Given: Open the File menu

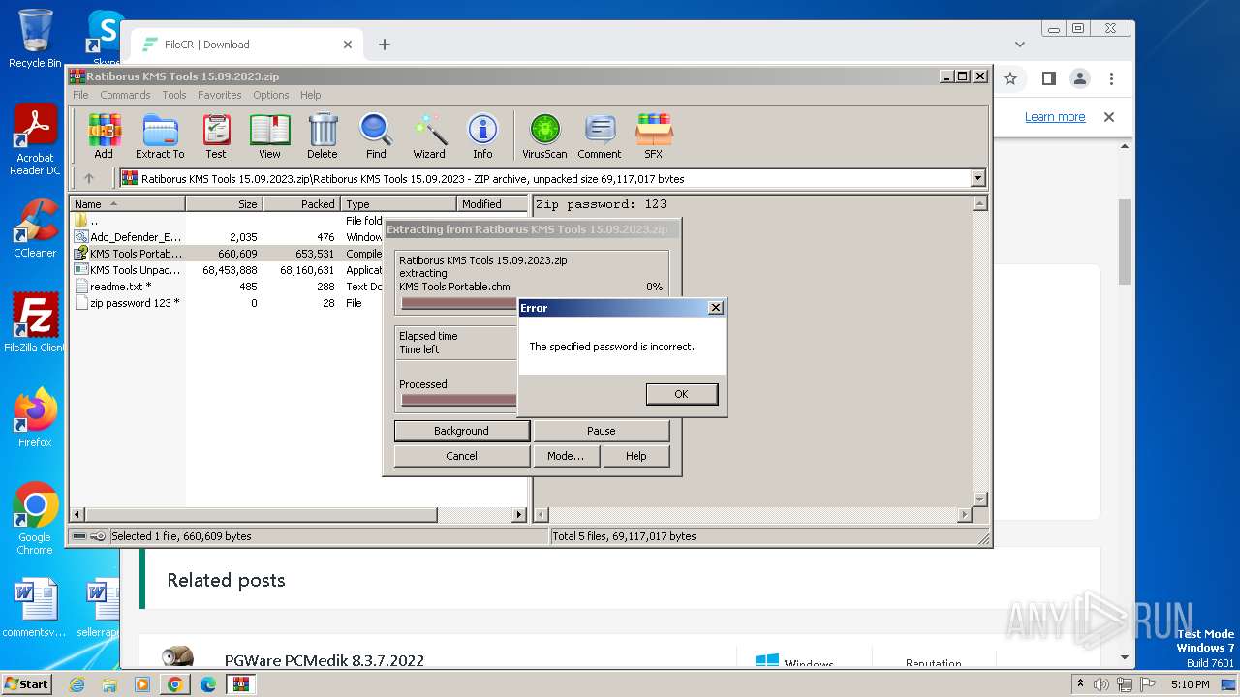Looking at the screenshot, I should pos(80,95).
